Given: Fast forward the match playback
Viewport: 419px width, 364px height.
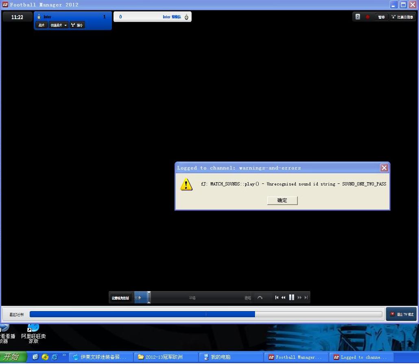Looking at the screenshot, I should pyautogui.click(x=299, y=297).
